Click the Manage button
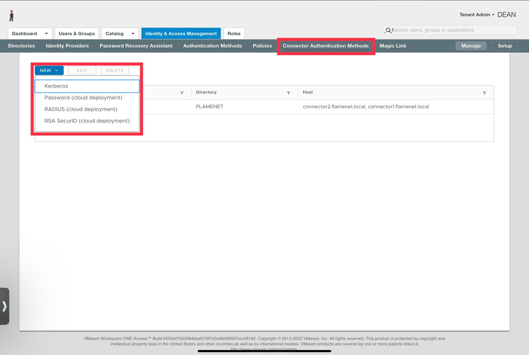This screenshot has width=529, height=355. click(471, 46)
